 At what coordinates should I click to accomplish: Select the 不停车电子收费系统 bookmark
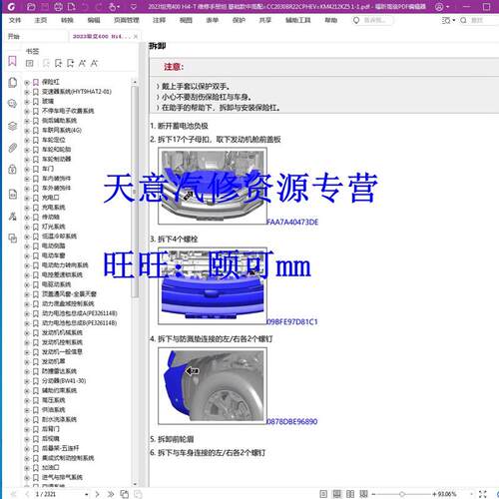(68, 111)
